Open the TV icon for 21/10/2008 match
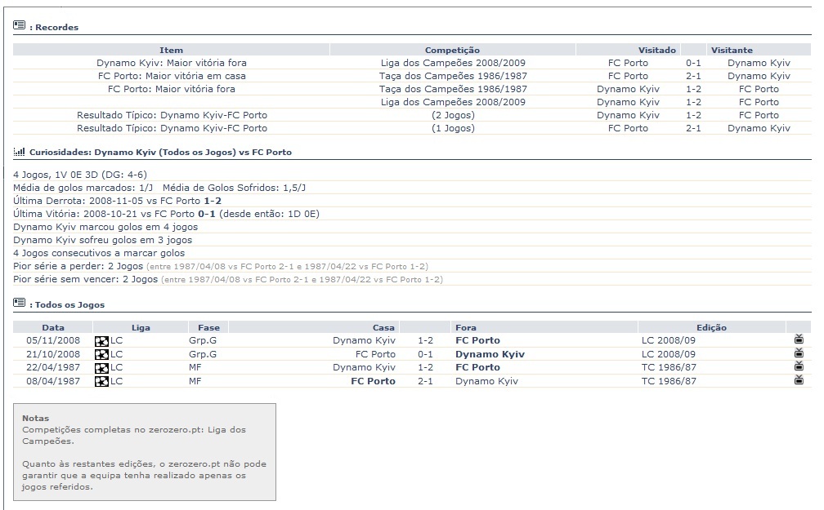The width and height of the screenshot is (824, 510). coord(799,353)
